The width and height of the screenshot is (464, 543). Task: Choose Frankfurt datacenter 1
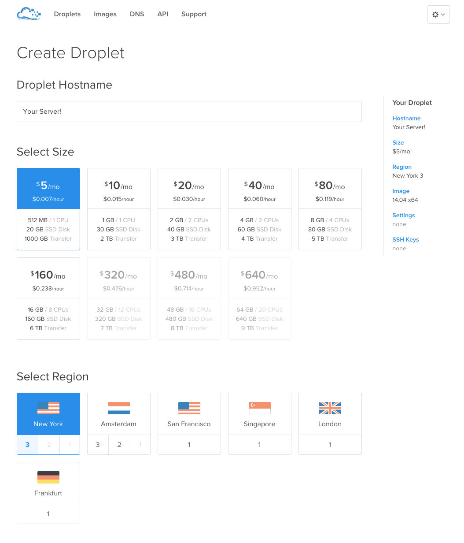(x=48, y=514)
